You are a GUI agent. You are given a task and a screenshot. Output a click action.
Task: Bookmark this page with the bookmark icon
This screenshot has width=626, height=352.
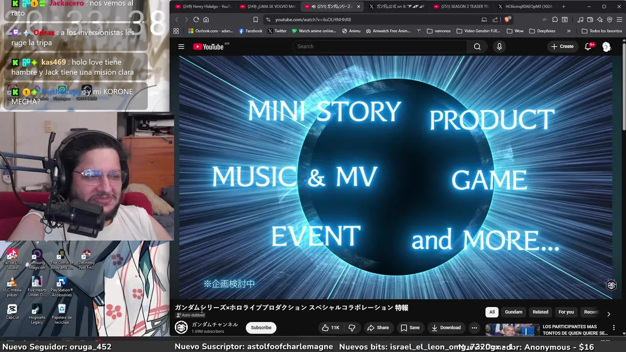[255, 20]
